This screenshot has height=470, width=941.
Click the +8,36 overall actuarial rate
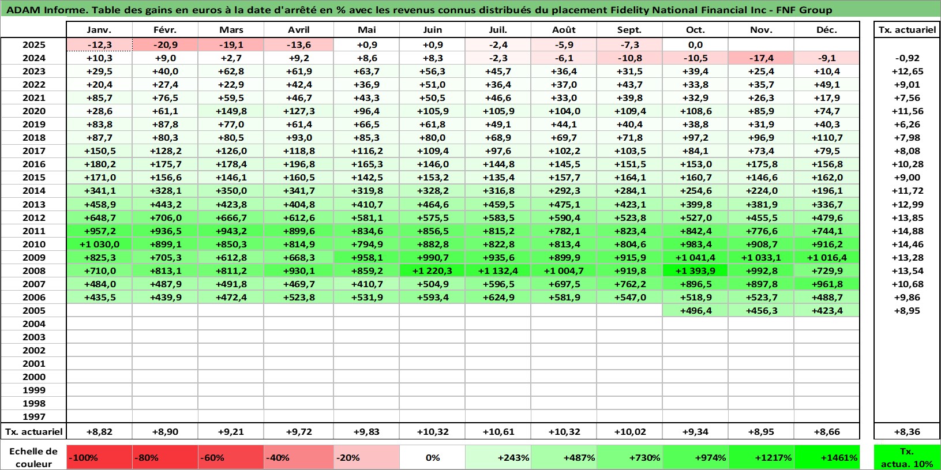907,431
